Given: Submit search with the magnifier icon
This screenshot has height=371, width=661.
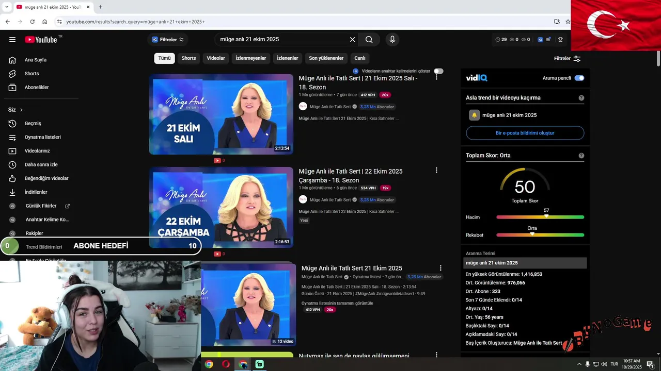Looking at the screenshot, I should click(369, 40).
